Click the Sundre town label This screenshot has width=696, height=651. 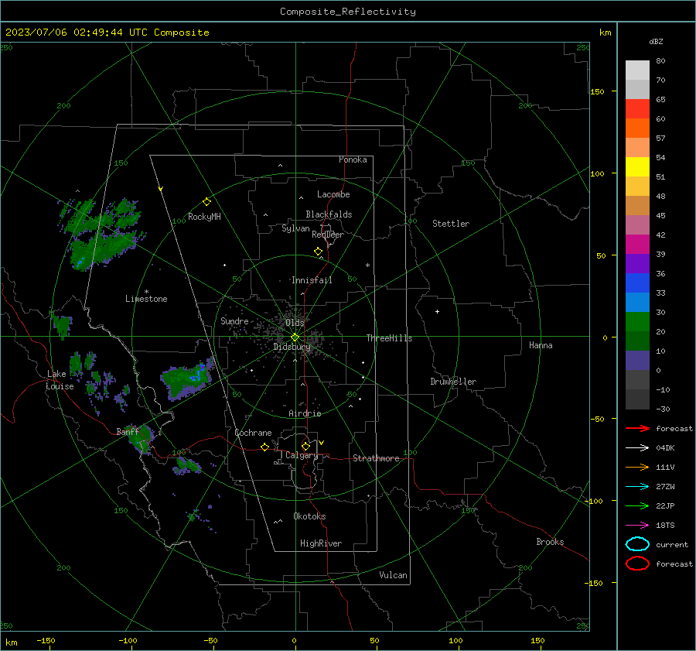pos(234,320)
